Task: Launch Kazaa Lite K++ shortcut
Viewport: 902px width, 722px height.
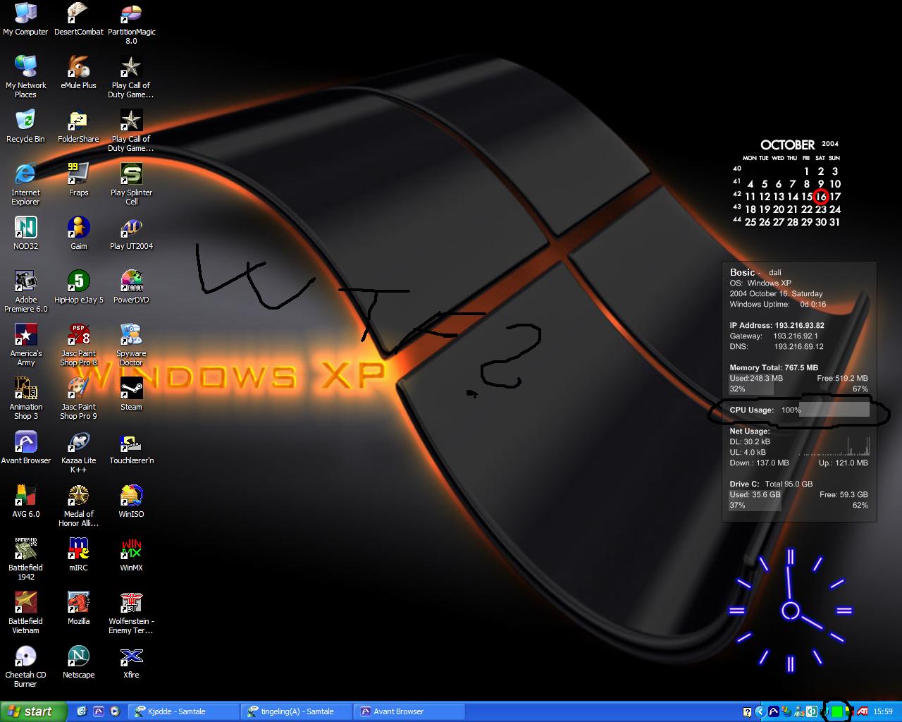Action: coord(78,452)
